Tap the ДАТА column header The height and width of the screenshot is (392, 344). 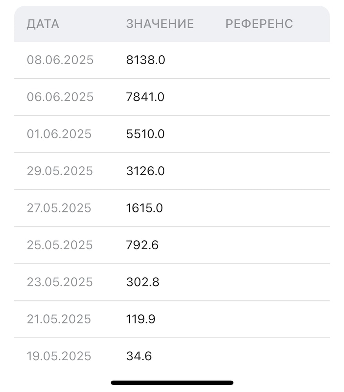coord(43,24)
